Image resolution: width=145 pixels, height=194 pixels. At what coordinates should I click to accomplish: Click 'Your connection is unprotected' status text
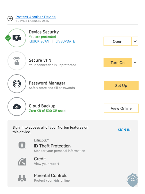tap(52, 65)
